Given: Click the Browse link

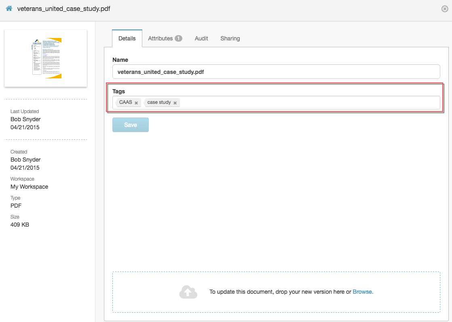Looking at the screenshot, I should [x=363, y=292].
